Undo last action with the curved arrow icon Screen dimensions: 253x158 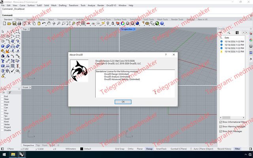click(44, 24)
